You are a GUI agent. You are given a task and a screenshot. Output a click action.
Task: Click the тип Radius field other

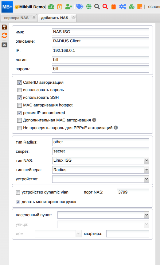[101, 142]
